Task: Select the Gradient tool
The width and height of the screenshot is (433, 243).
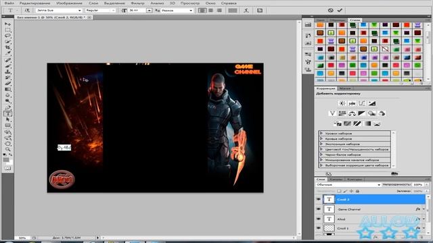Action: (x=7, y=89)
